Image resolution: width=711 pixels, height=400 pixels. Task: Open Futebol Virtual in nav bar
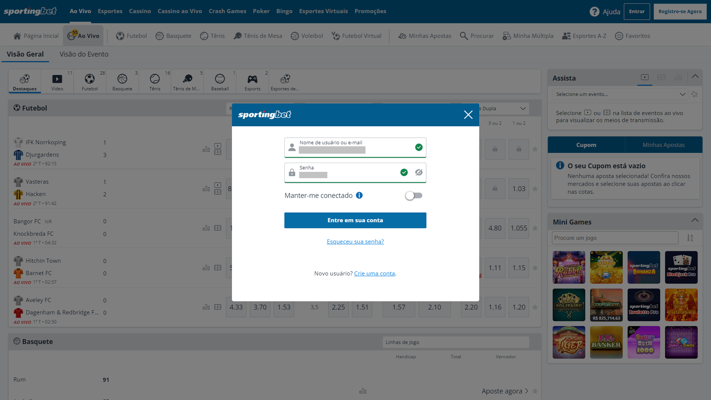[x=356, y=36]
